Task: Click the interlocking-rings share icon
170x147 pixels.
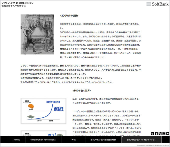Action: click(160, 133)
